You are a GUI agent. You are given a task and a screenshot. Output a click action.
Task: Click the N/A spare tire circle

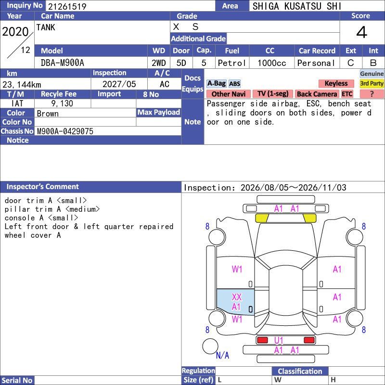[210, 346]
